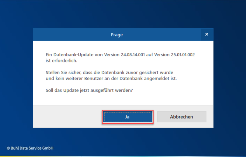Click the line "und kein weiterer Benutzer"

tap(111, 78)
